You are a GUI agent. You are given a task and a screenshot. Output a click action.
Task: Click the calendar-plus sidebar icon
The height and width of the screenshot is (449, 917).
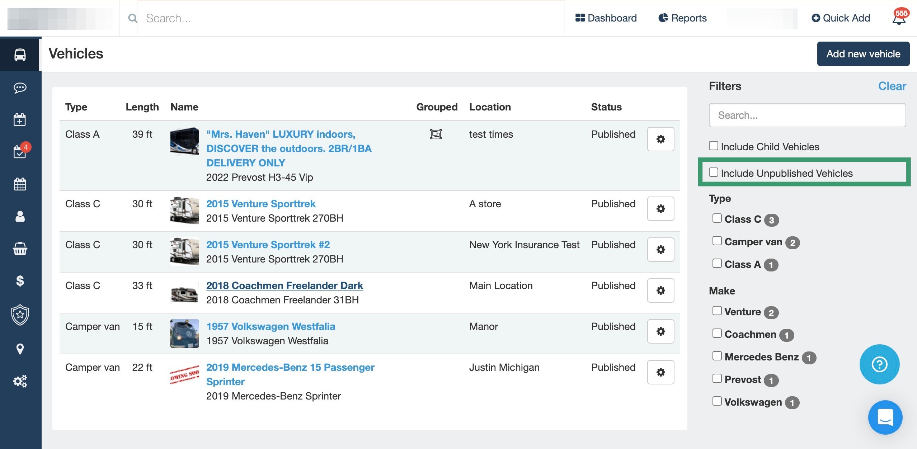coord(20,119)
